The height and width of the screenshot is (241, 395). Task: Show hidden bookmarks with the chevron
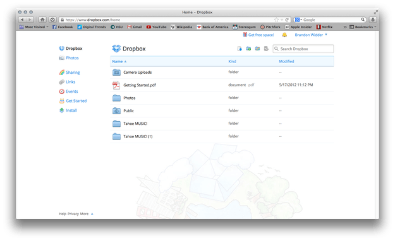(x=345, y=27)
